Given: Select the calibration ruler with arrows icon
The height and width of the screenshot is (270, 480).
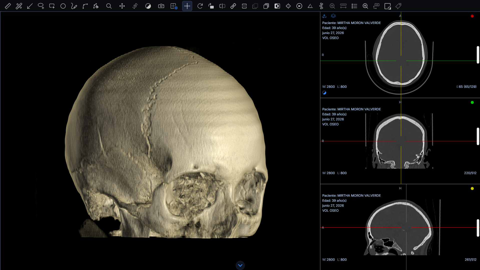Looking at the screenshot, I should 343,6.
